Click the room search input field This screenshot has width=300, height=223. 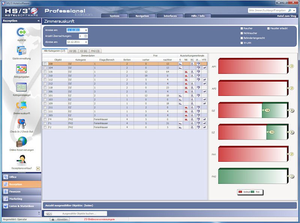(x=268, y=10)
